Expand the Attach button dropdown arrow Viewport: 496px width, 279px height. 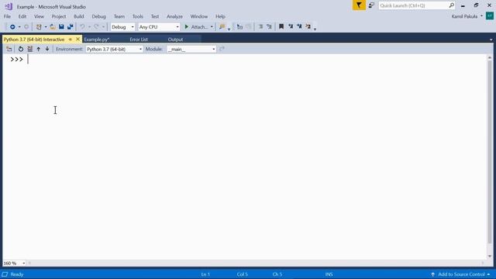pyautogui.click(x=212, y=27)
